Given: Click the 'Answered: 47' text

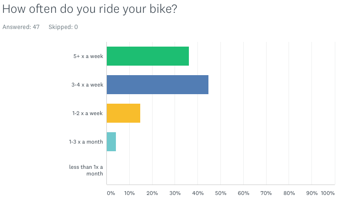Looking at the screenshot, I should (21, 27).
